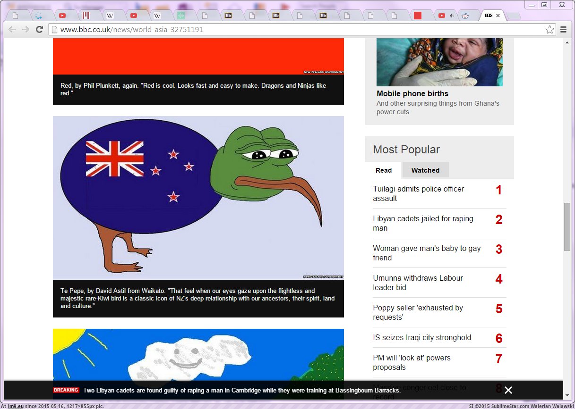The width and height of the screenshot is (575, 409).
Task: Open 'IS seizes Iraqi city stronghold' story
Action: click(x=422, y=337)
